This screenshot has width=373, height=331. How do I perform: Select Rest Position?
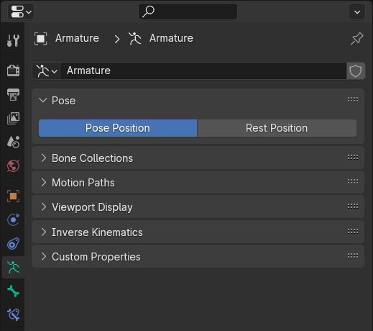click(277, 128)
